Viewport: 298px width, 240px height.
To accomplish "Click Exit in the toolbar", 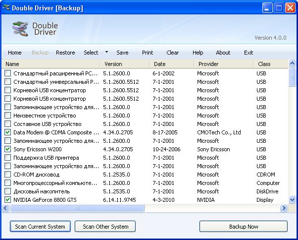I will (248, 53).
